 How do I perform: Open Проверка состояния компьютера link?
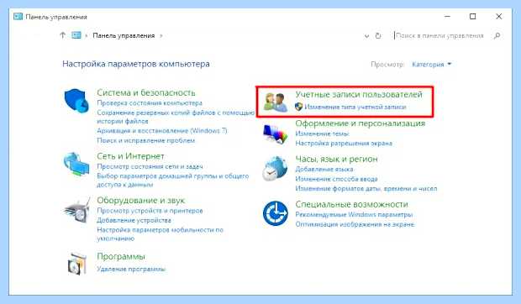tap(150, 103)
